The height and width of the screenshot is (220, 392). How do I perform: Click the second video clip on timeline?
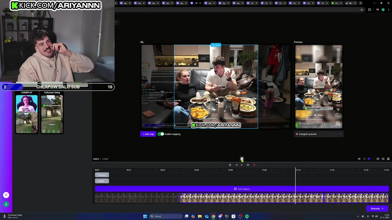click(251, 198)
